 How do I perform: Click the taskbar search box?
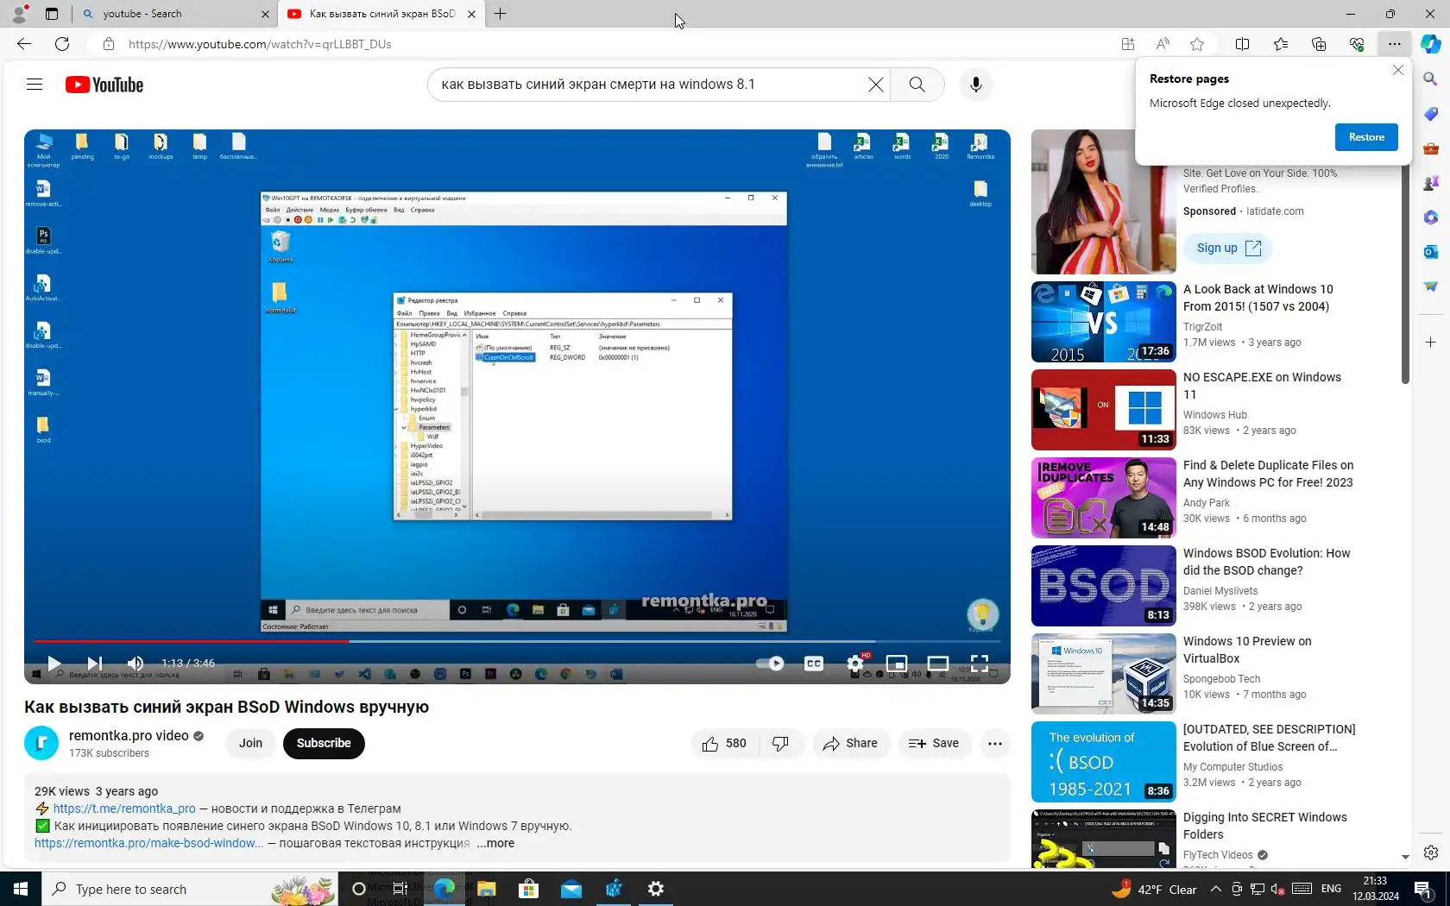point(189,889)
